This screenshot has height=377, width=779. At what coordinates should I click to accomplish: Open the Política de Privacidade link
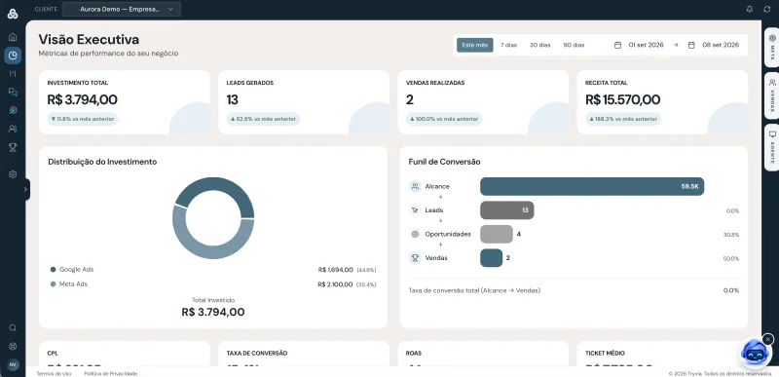pyautogui.click(x=111, y=373)
